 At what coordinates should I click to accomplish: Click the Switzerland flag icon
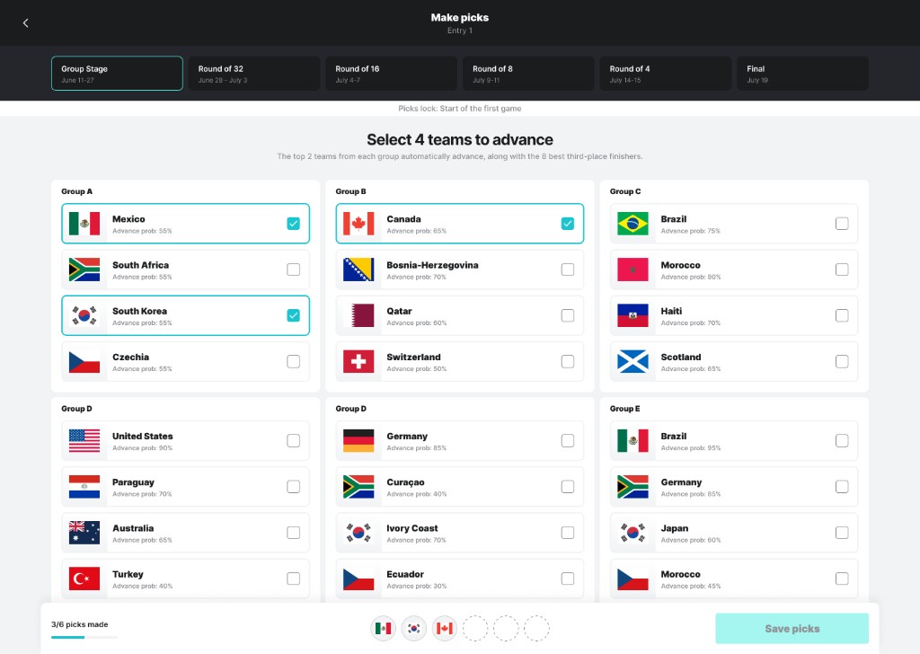point(358,362)
